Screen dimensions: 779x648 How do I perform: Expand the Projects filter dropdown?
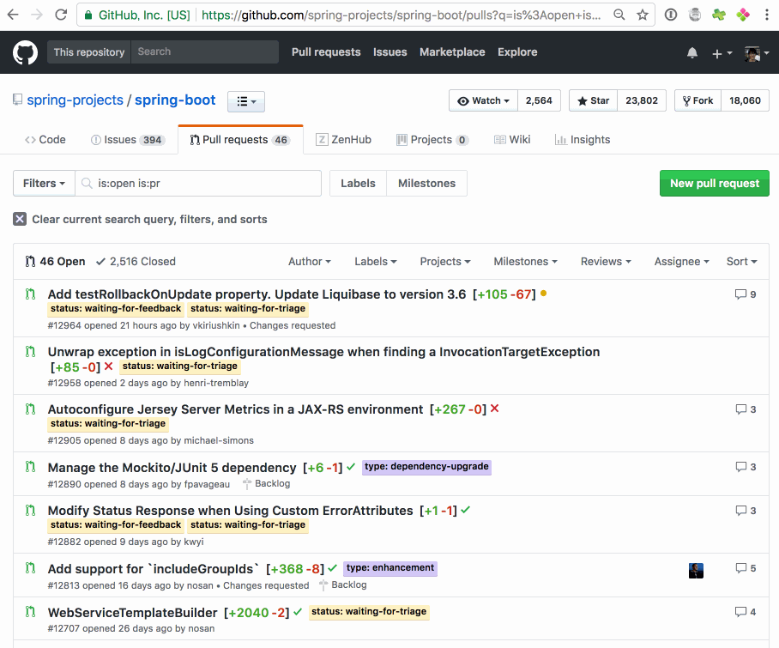click(x=445, y=262)
